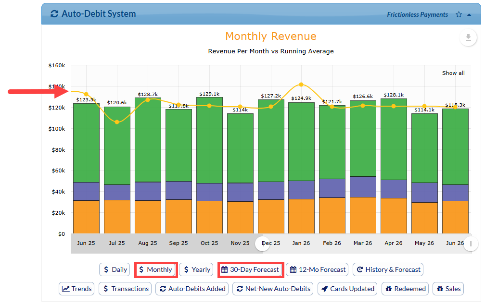Click the running average point at Jul 25

point(117,122)
